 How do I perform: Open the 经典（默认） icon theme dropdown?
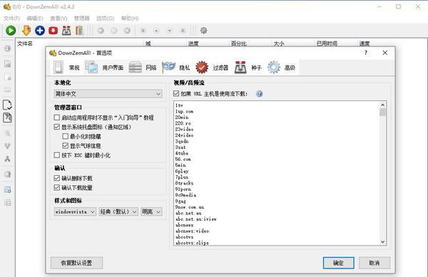(118, 211)
